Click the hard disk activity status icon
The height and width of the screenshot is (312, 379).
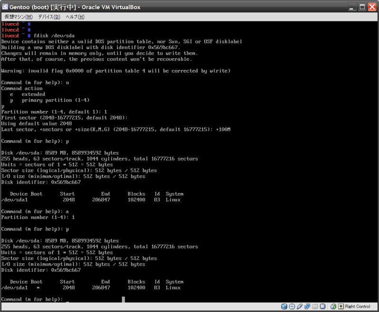tap(284, 306)
